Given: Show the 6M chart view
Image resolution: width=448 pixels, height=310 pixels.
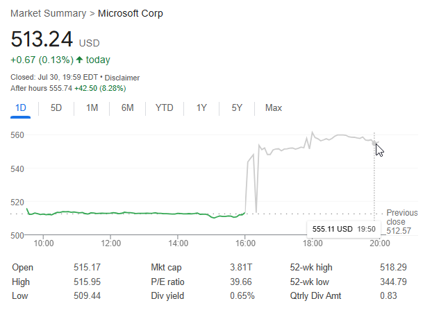Looking at the screenshot, I should coord(127,108).
